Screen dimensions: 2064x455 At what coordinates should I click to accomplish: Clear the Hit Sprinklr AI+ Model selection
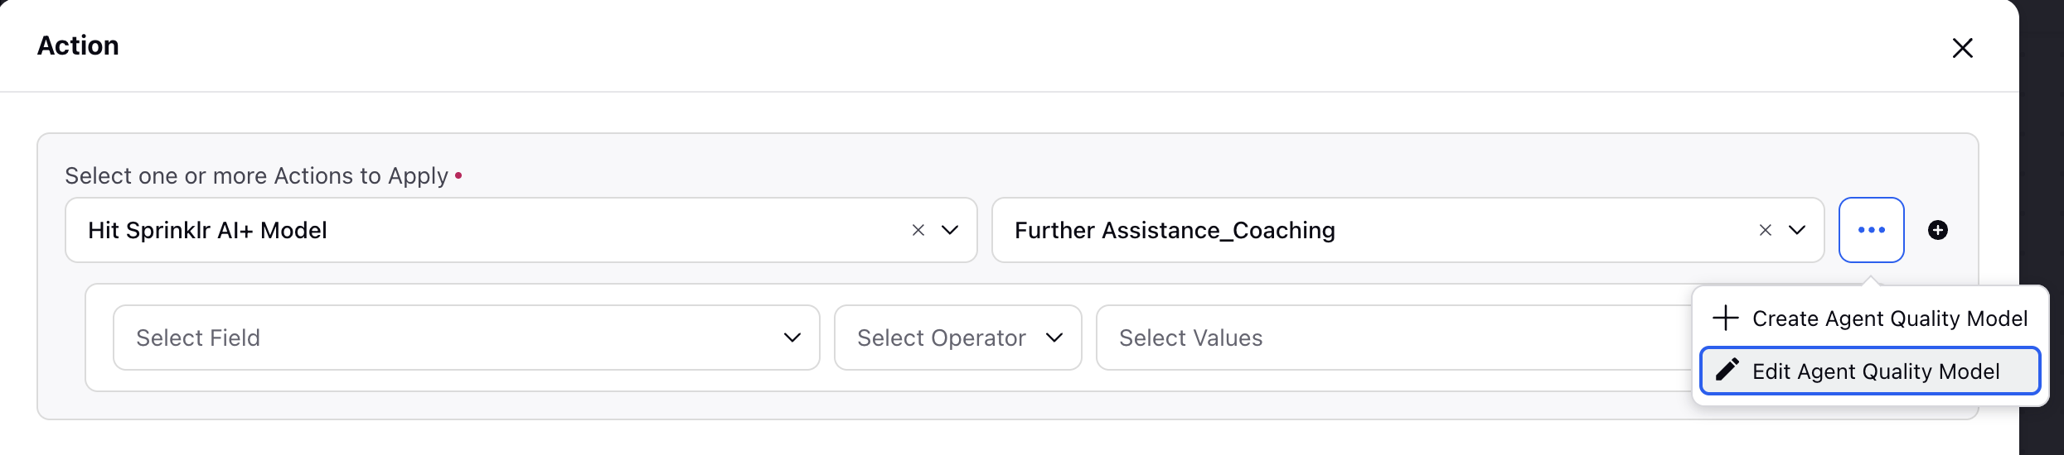click(x=918, y=230)
